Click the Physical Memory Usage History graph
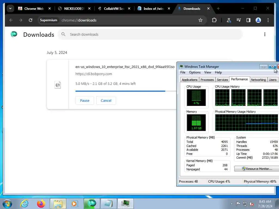 coord(247,122)
